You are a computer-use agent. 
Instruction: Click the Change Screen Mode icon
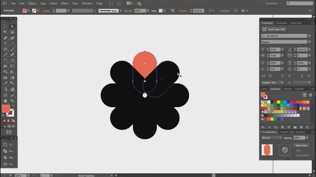coord(9,132)
